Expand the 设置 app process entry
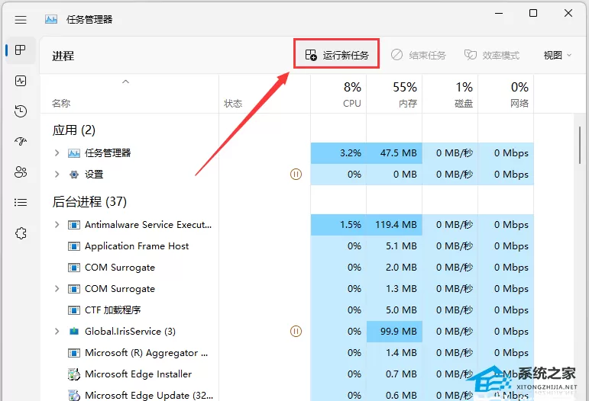 tap(57, 175)
